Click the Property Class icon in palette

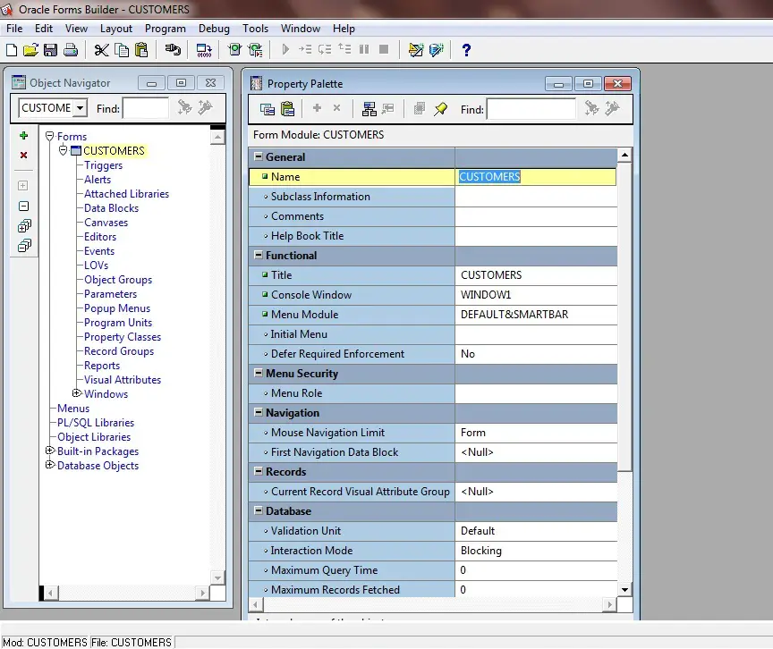click(370, 109)
